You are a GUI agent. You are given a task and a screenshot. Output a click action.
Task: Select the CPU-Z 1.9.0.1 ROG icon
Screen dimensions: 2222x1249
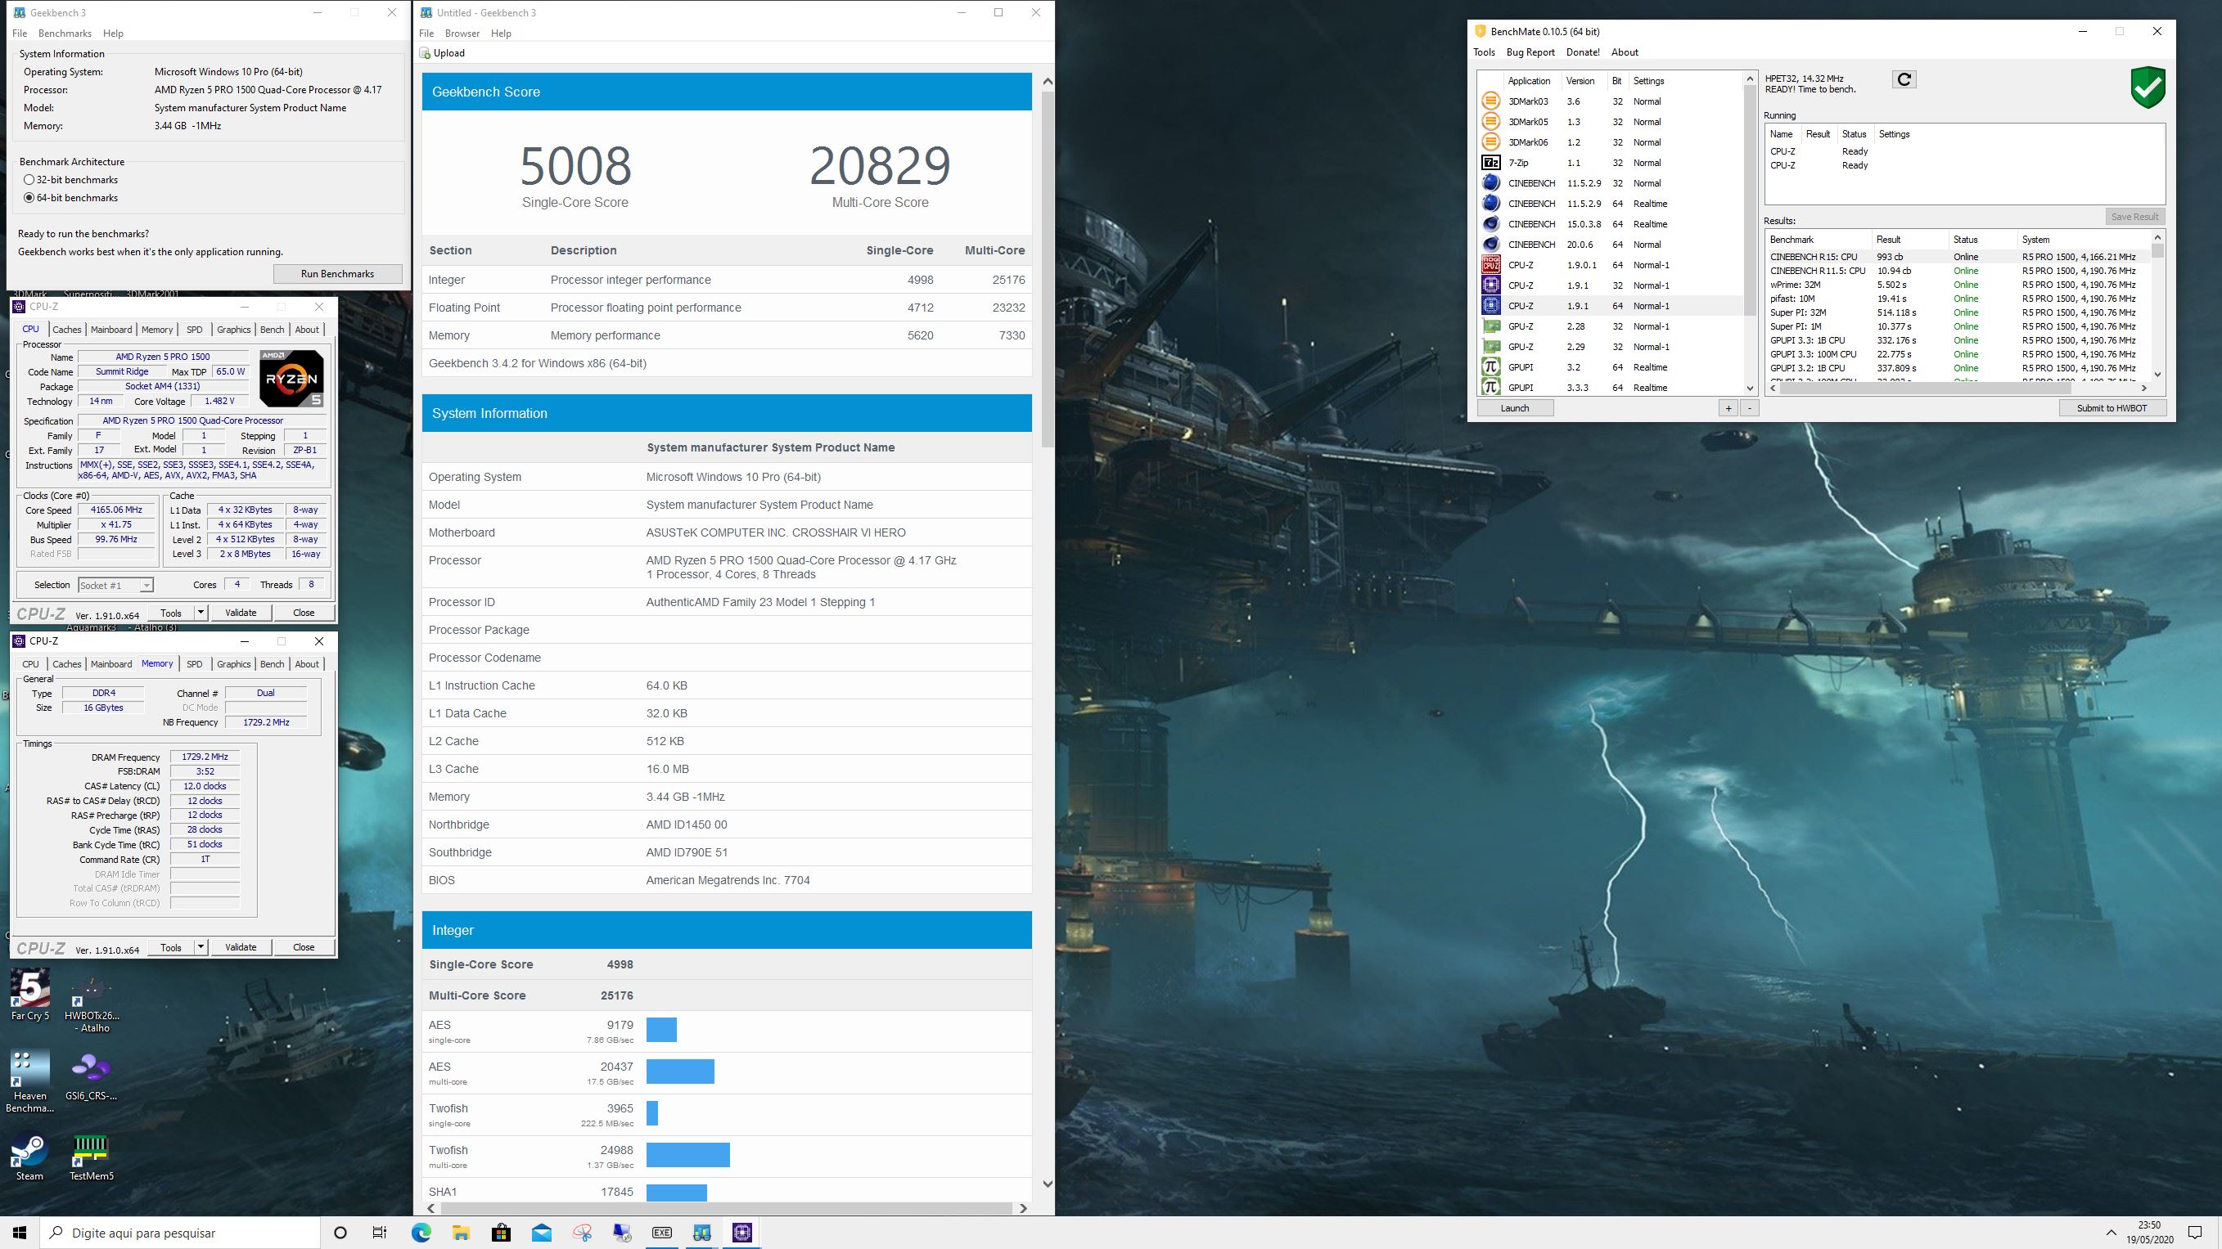(x=1490, y=266)
